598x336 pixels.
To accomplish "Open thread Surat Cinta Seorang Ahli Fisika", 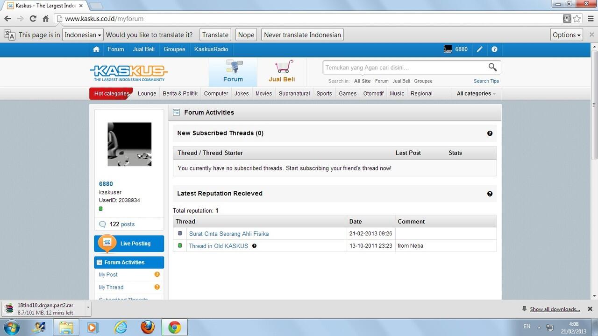I will point(229,234).
